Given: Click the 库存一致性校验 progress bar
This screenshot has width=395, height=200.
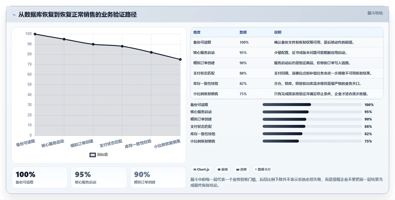Looking at the screenshot, I should tap(312, 134).
